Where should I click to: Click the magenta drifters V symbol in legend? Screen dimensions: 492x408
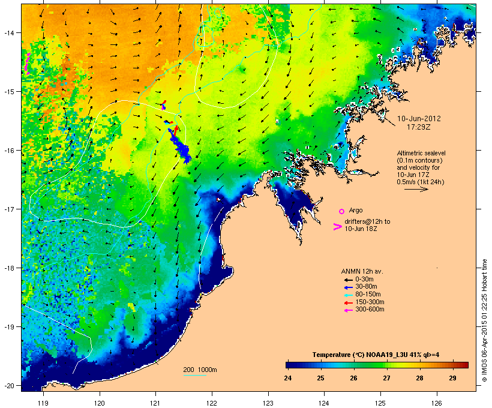337,227
